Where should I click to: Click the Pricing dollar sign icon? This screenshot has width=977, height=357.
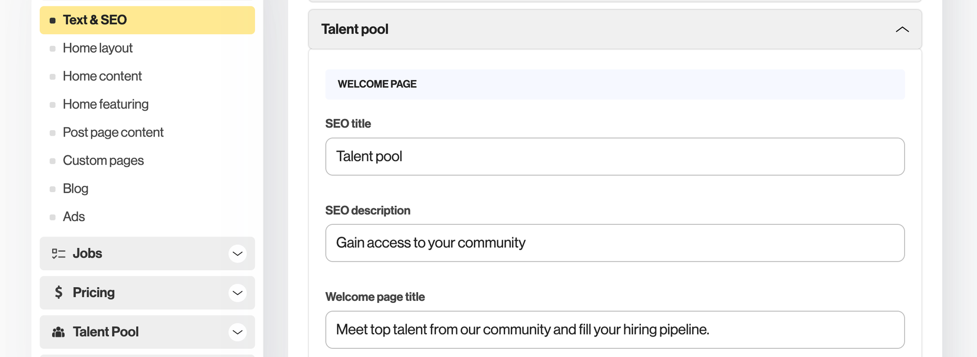(59, 293)
